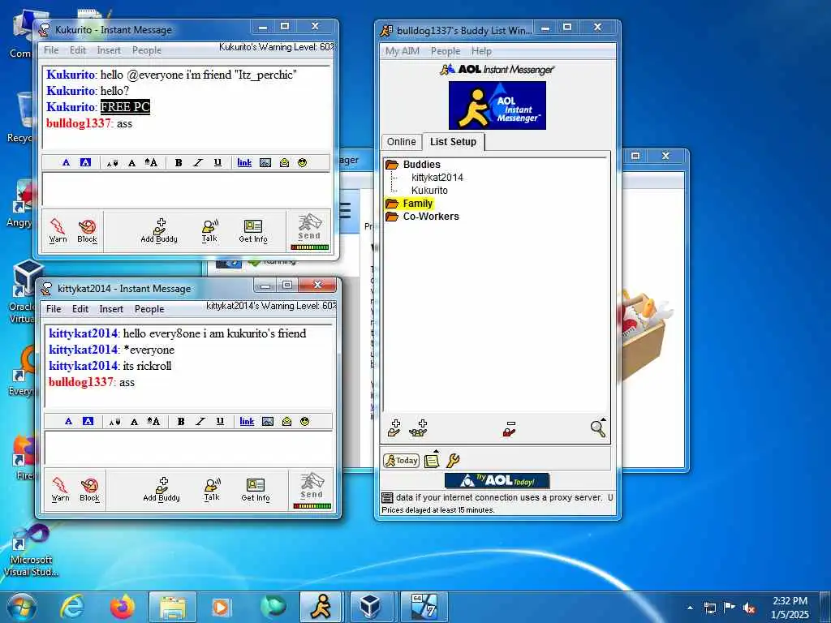
Task: Click Warn icon in kittykat2014 message window
Action: pos(60,489)
